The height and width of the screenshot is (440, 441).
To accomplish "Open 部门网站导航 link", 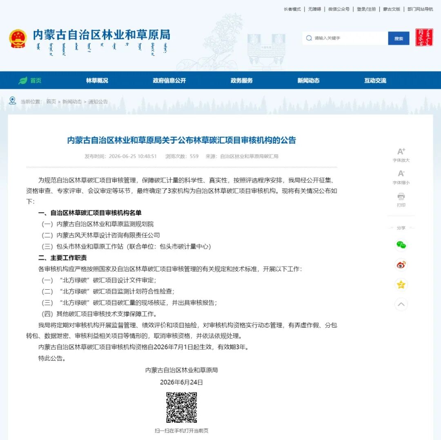I will 420,9.
